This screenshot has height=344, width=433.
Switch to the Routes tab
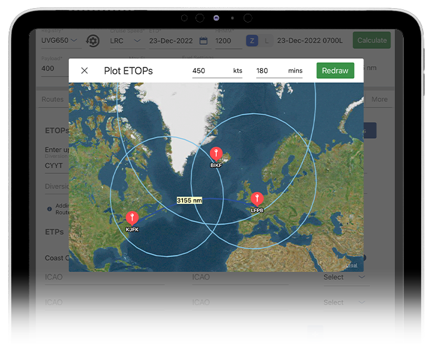52,99
